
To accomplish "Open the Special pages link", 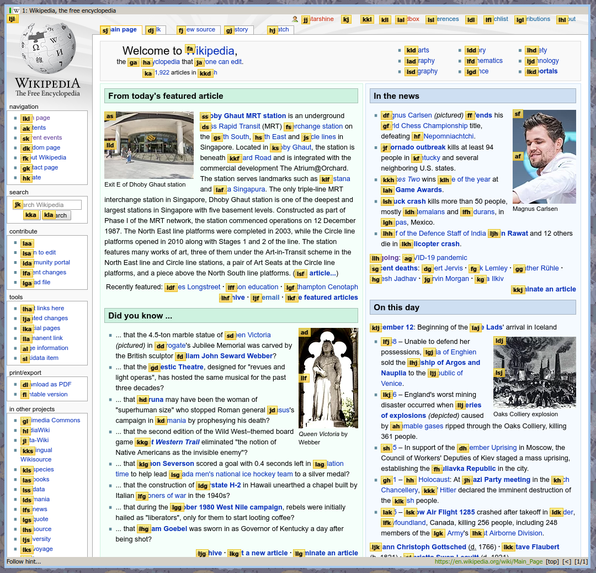I will [40, 328].
